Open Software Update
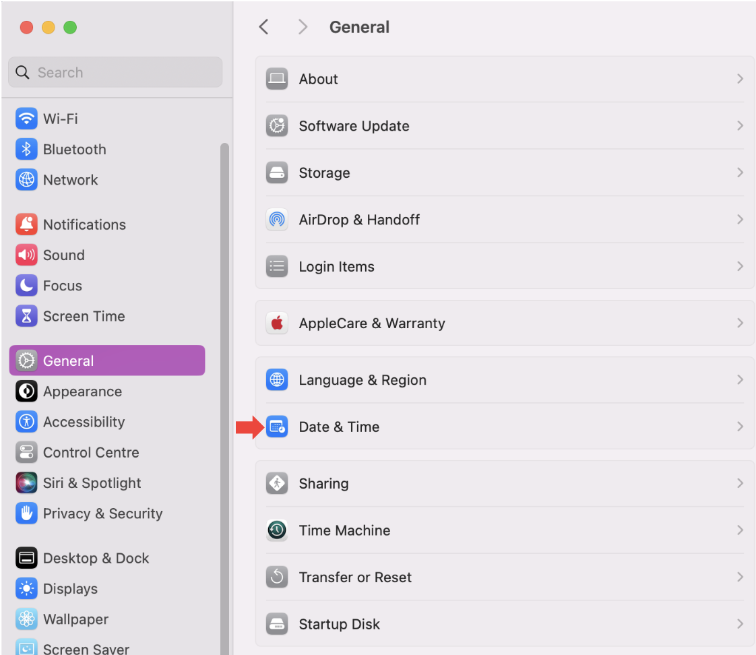This screenshot has height=655, width=756. pyautogui.click(x=354, y=125)
